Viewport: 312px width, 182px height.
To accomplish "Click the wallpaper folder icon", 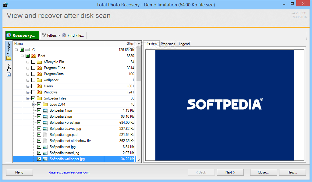I will pos(39,80).
